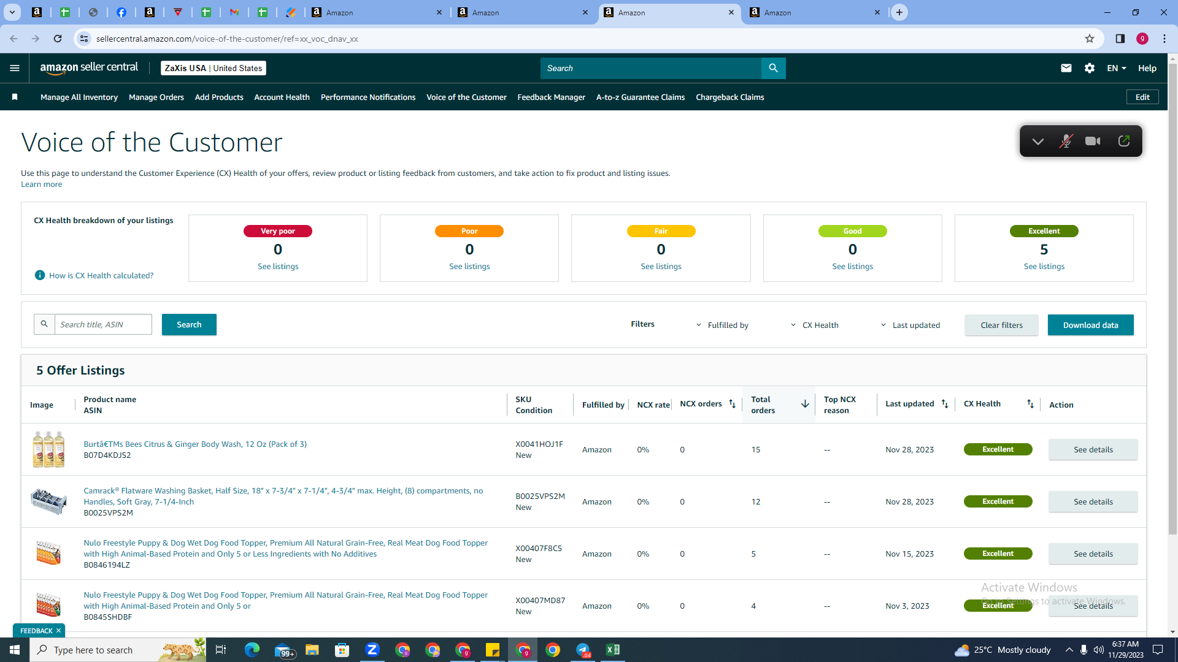Sort by CX Health column

(x=1030, y=404)
